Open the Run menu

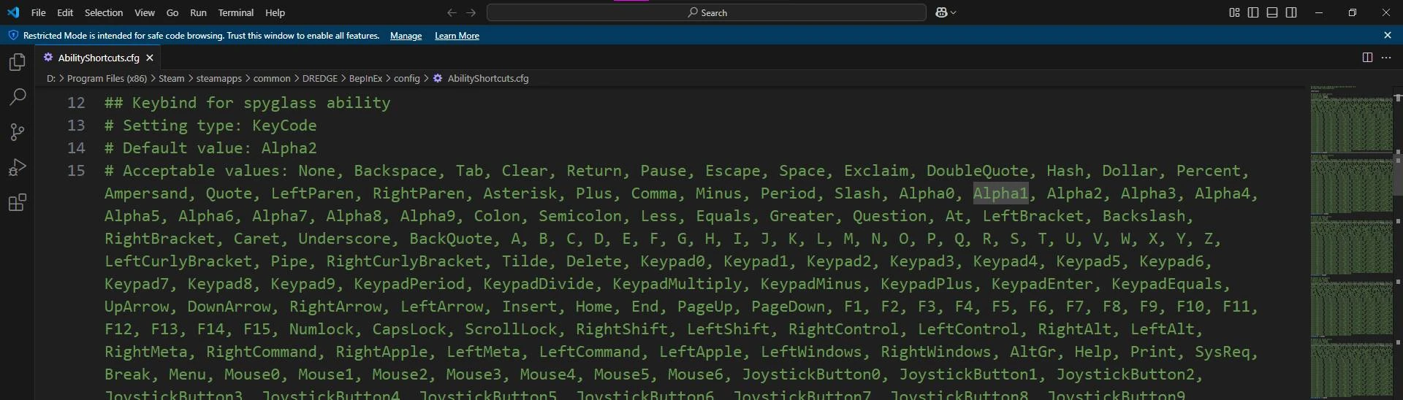(x=198, y=12)
